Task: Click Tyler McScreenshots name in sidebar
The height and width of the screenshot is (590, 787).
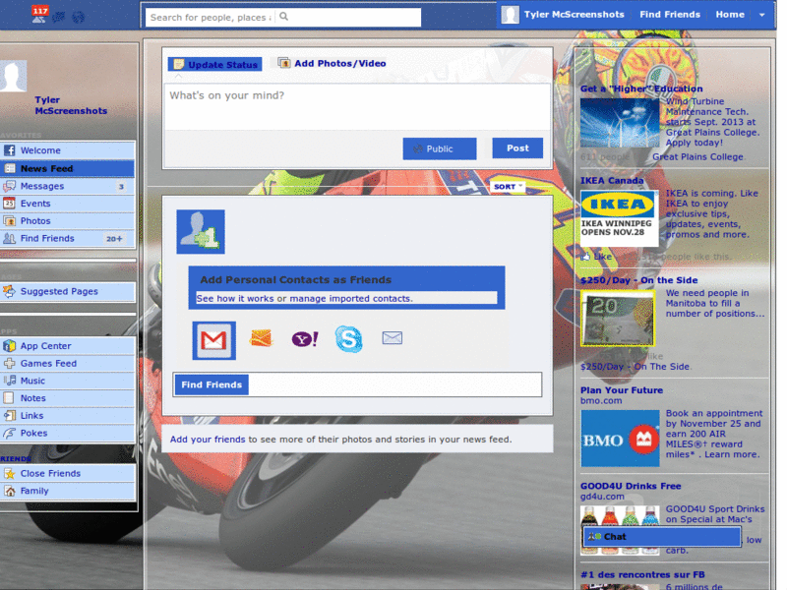Action: click(x=71, y=105)
